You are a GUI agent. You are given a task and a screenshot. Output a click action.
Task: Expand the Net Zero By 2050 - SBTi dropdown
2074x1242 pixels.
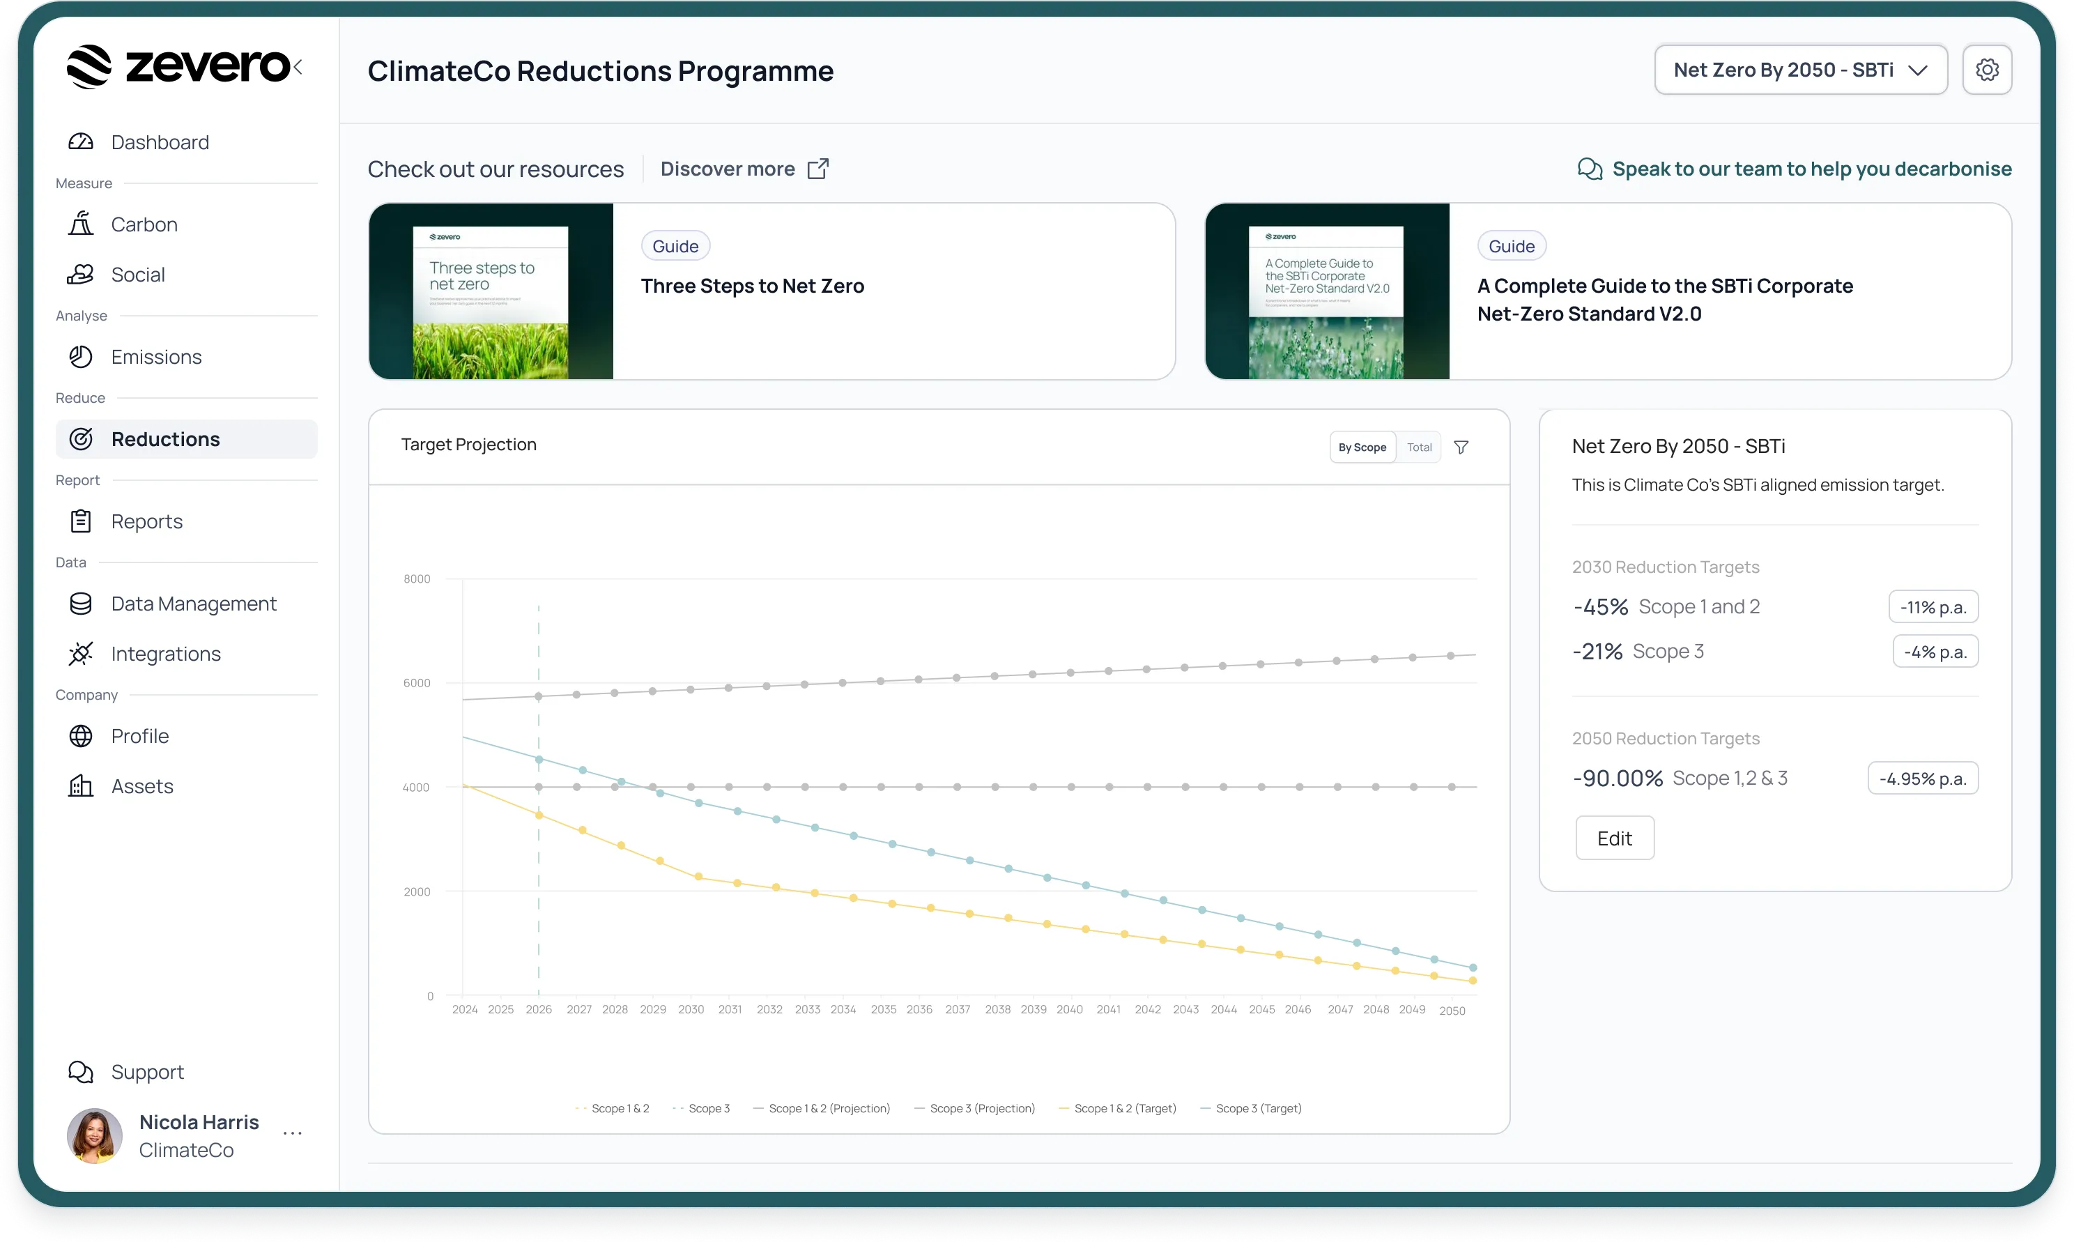[x=1800, y=70]
